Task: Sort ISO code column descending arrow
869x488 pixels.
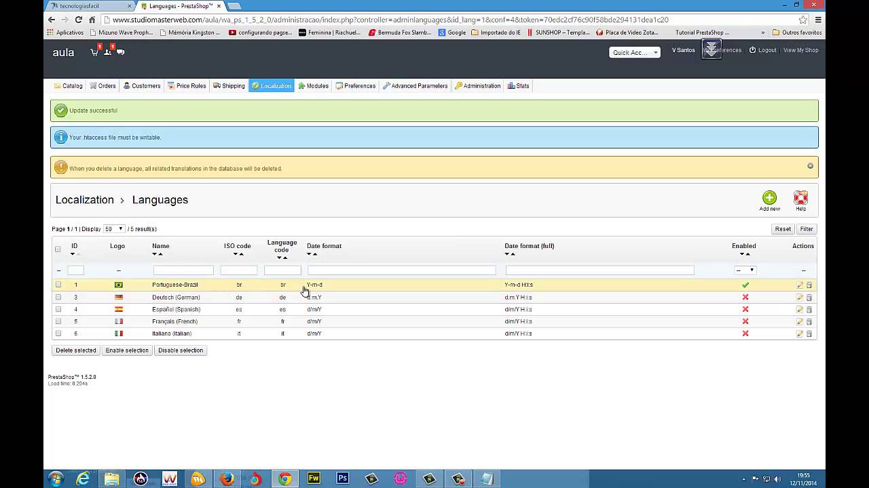Action: click(236, 254)
